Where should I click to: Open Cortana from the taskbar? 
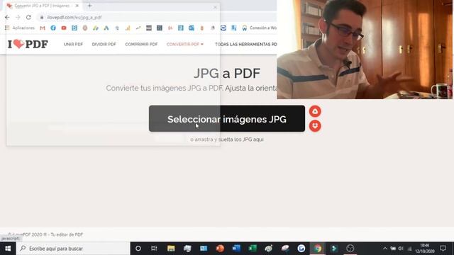[x=138, y=249]
